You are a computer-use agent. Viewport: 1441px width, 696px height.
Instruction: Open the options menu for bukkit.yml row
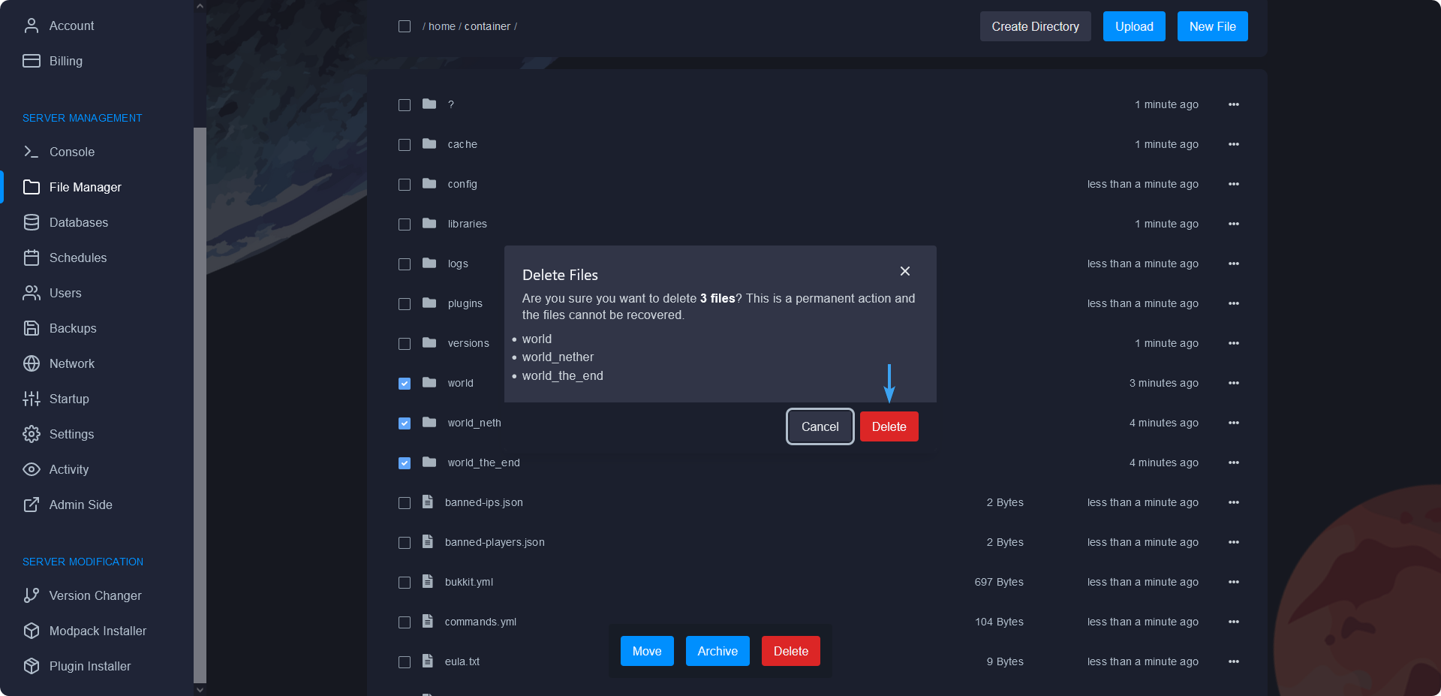(1234, 582)
